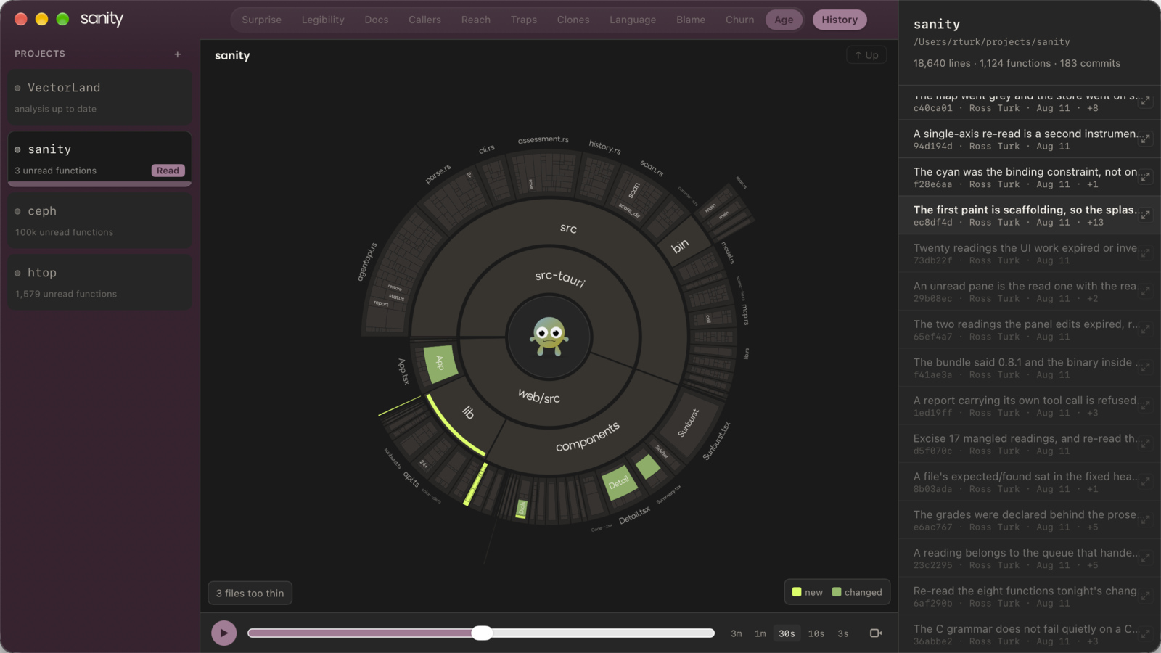This screenshot has height=653, width=1161.
Task: Expand commit 8b03ada with its arrow icon
Action: pos(1145,482)
